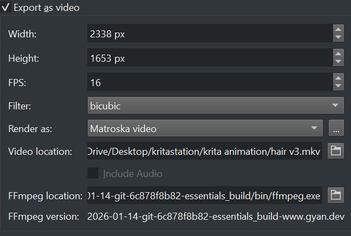Viewport: 351px width, 236px height.
Task: Browse for video location folder
Action: click(336, 151)
